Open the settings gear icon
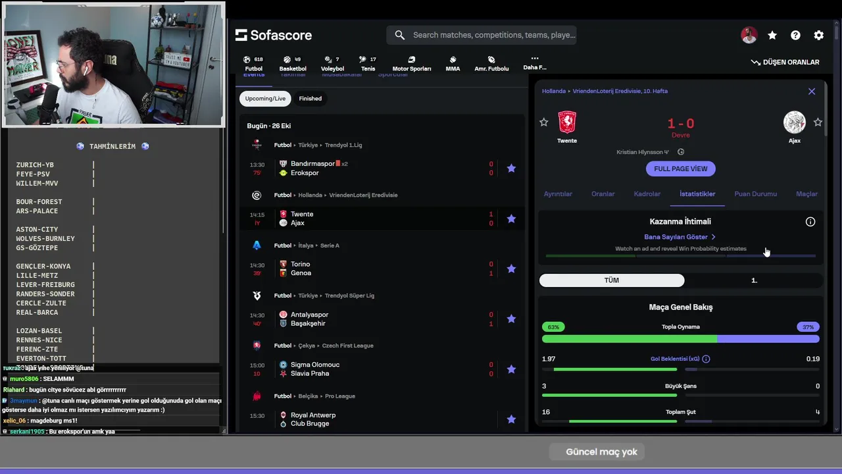842x474 pixels. pos(818,36)
